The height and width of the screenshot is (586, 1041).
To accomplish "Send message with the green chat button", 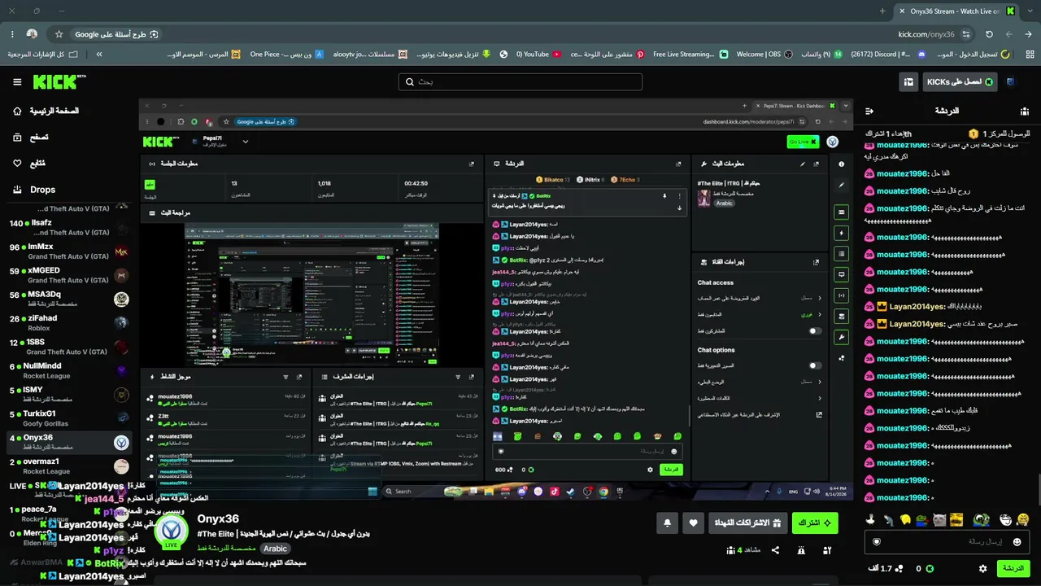I will tap(1013, 569).
